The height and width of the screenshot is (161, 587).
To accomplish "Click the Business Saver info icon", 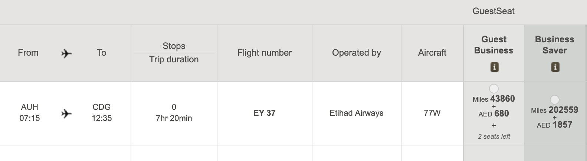I will point(555,67).
